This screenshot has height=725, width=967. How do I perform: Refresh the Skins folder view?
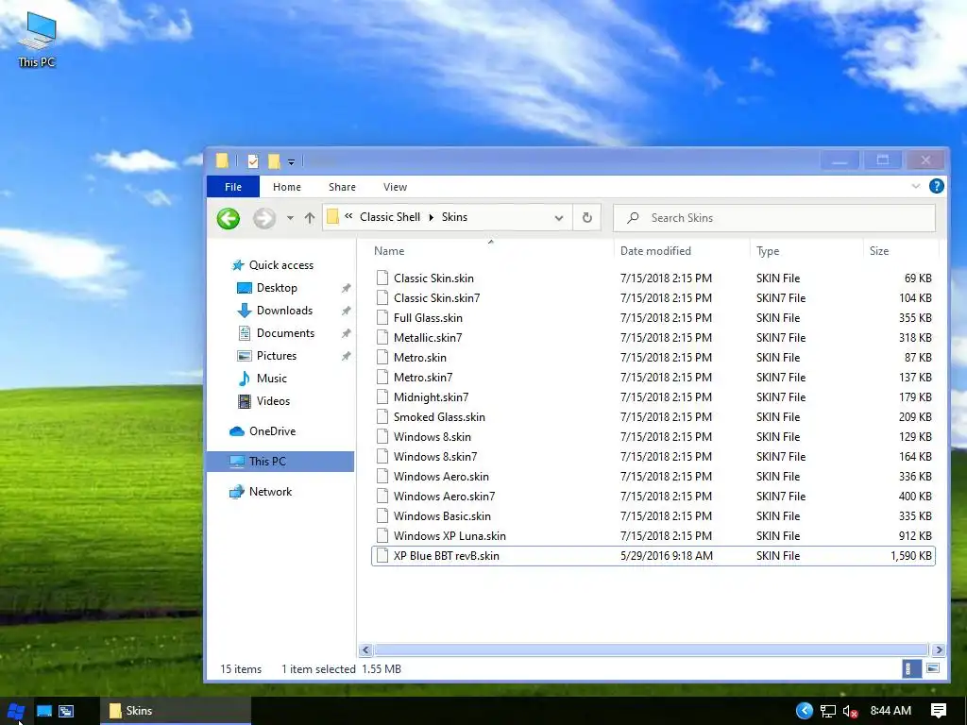(x=587, y=218)
